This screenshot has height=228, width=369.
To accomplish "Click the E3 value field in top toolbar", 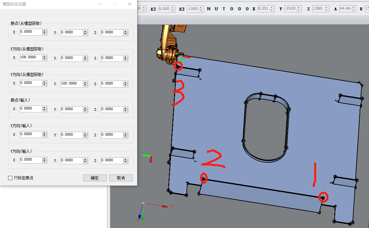I will (193, 9).
